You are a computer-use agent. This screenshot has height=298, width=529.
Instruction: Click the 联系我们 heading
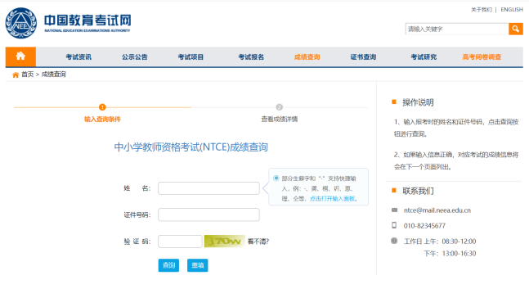pyautogui.click(x=418, y=191)
